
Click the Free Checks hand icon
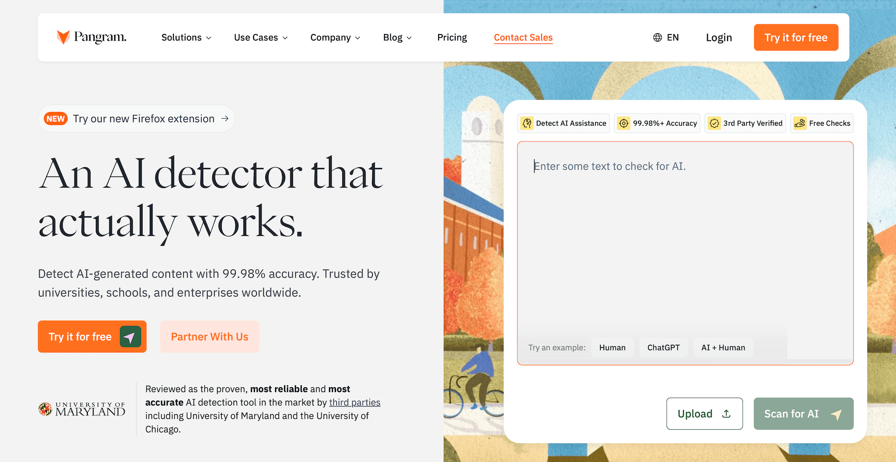[x=800, y=123]
